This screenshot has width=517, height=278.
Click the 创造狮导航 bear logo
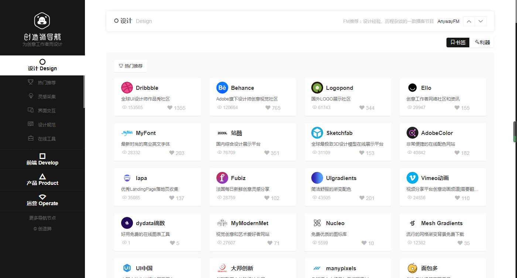[x=42, y=21]
